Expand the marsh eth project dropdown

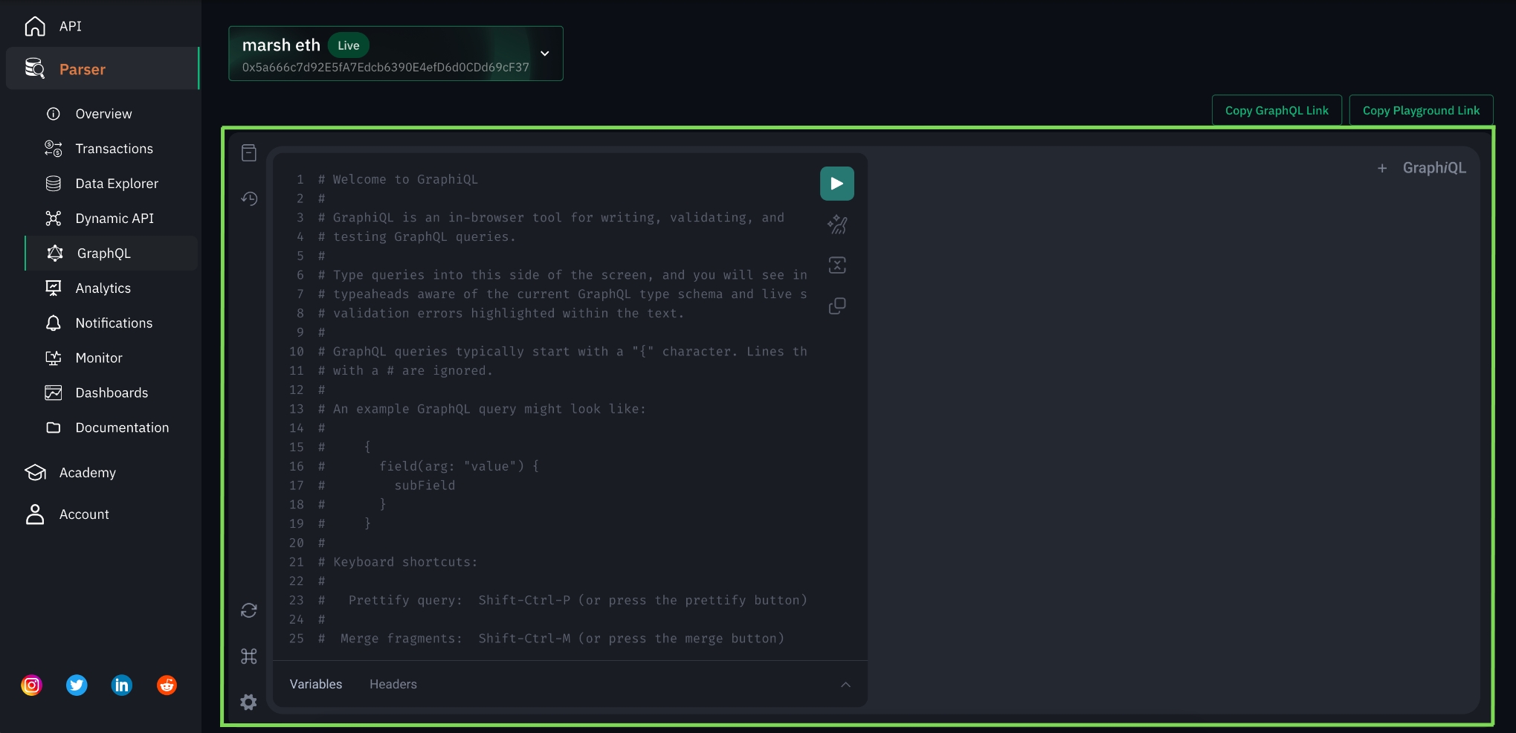pos(544,54)
